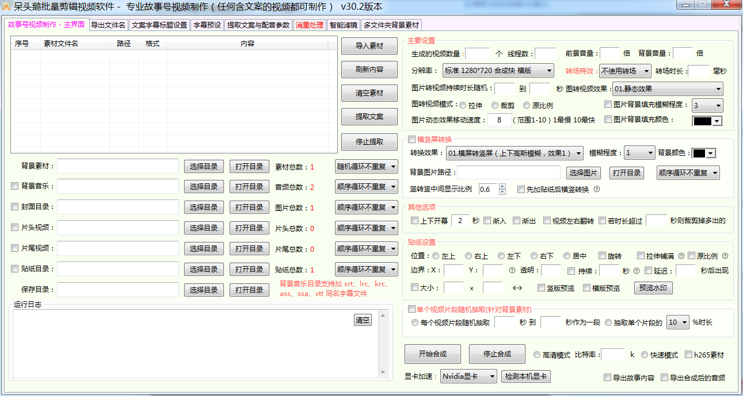Enable the 片尾视频 checkbox
This screenshot has width=743, height=396.
click(15, 248)
